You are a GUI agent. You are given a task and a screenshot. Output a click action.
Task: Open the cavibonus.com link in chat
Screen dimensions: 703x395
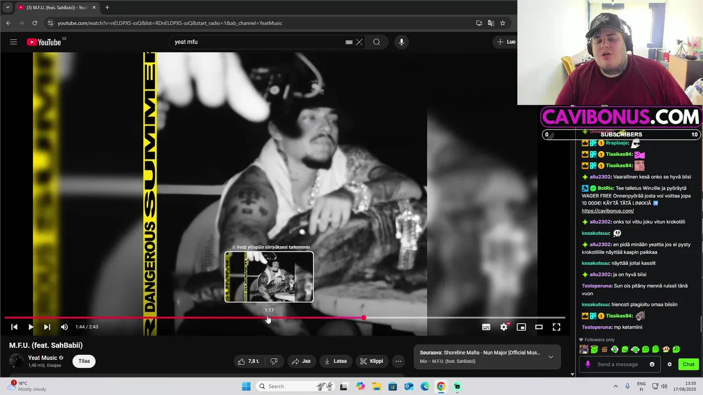608,211
